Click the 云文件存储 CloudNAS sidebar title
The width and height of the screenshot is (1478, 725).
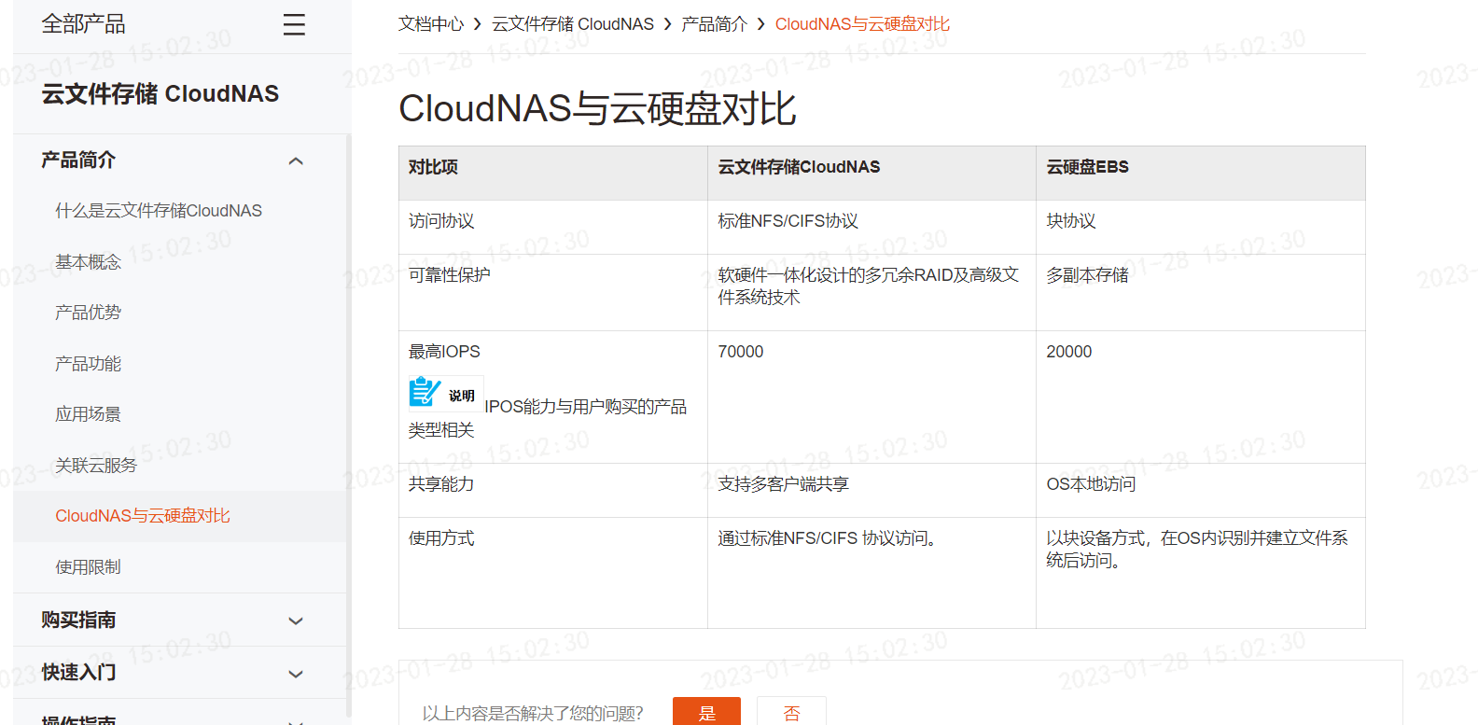[160, 94]
